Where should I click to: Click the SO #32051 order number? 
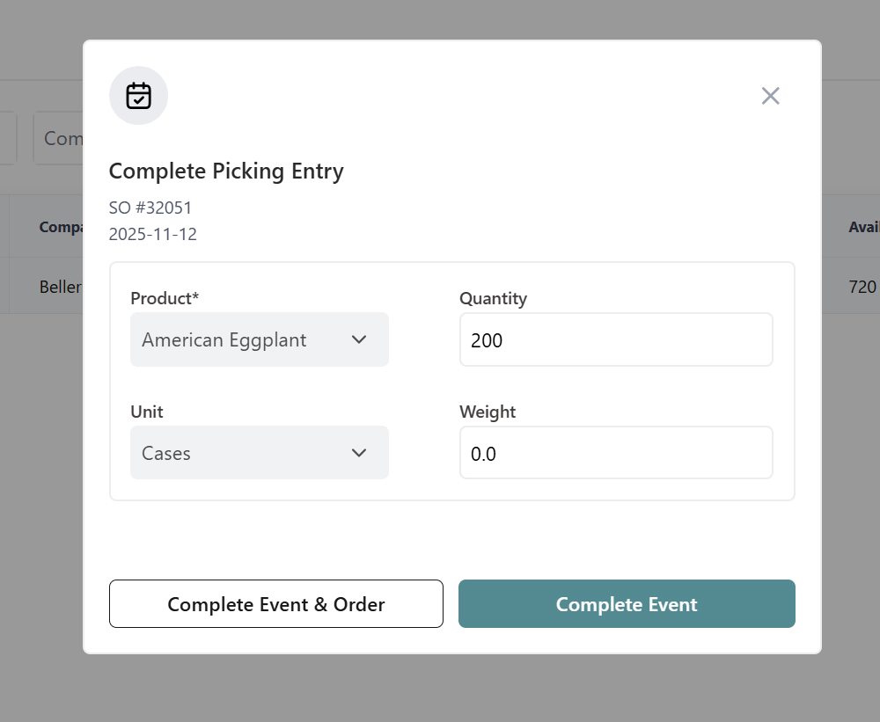(x=150, y=208)
